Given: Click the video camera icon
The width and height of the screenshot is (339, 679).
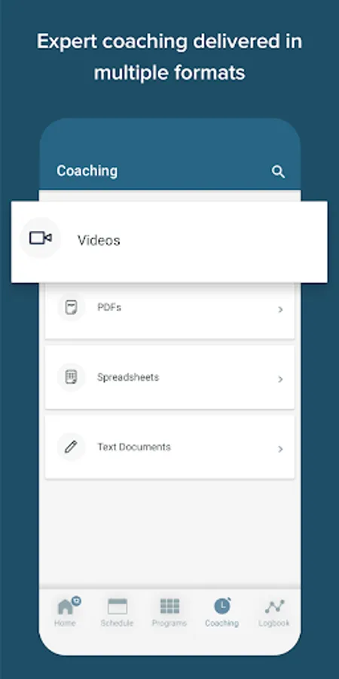Looking at the screenshot, I should click(x=41, y=238).
